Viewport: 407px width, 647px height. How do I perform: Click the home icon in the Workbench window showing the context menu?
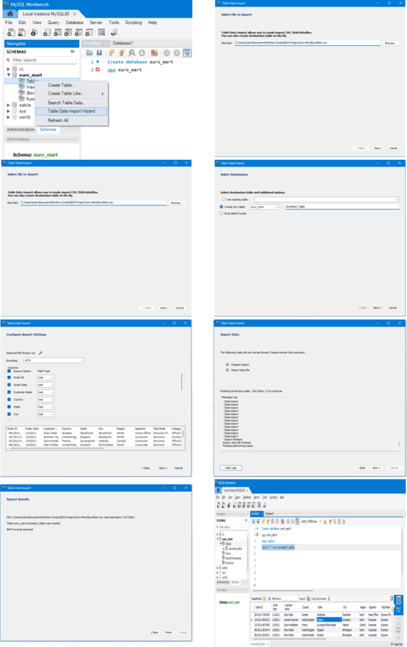(x=10, y=14)
